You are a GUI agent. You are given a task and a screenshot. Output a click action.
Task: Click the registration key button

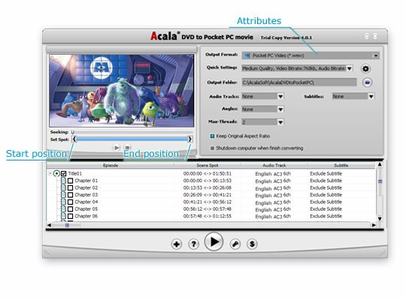[235, 244]
